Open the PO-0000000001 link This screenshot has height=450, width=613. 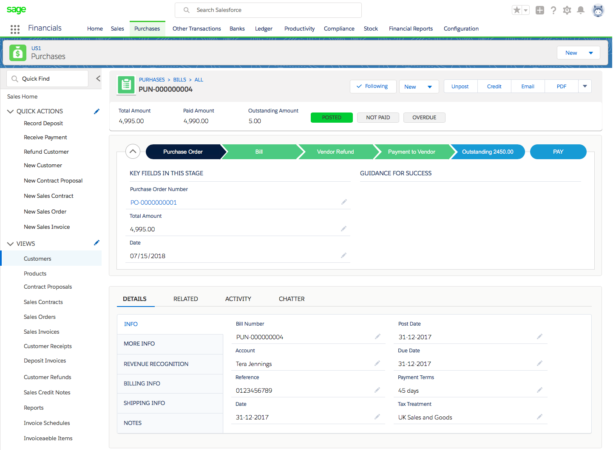153,202
